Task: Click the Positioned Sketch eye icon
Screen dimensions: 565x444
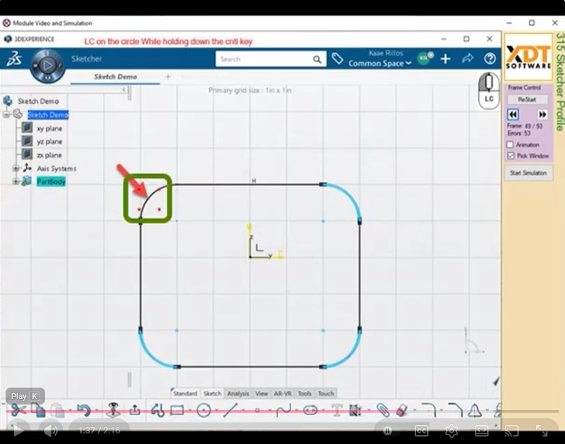Action: (113, 410)
